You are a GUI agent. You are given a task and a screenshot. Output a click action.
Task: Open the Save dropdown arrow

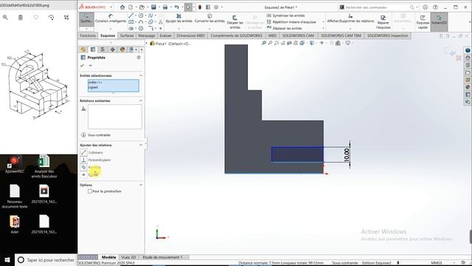159,7
